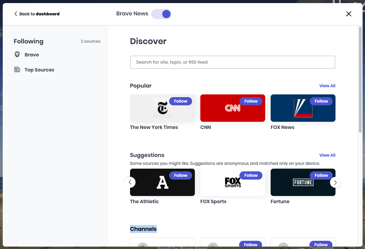Open the Channels section heading
The image size is (365, 249).
click(x=143, y=229)
